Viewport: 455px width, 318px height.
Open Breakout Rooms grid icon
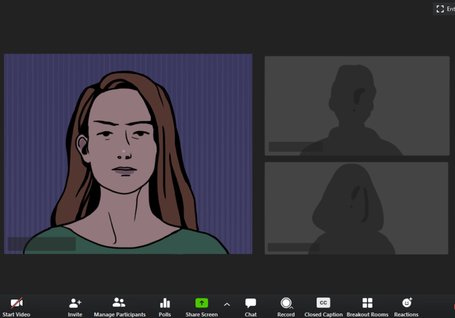(x=367, y=303)
